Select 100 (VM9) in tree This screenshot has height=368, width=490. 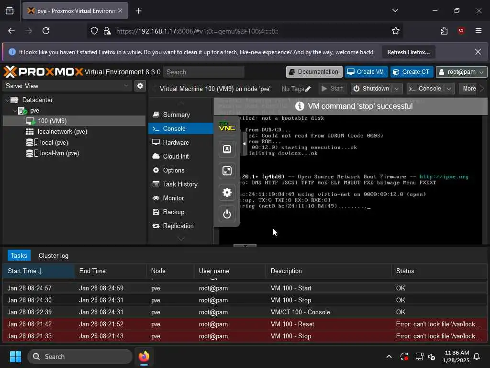pyautogui.click(x=74, y=121)
